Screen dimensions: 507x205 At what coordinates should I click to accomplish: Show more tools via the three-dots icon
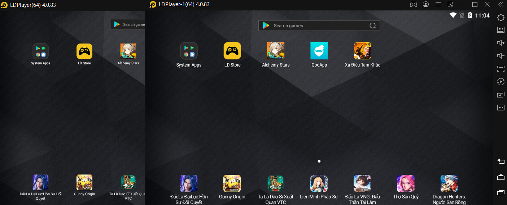[501, 107]
